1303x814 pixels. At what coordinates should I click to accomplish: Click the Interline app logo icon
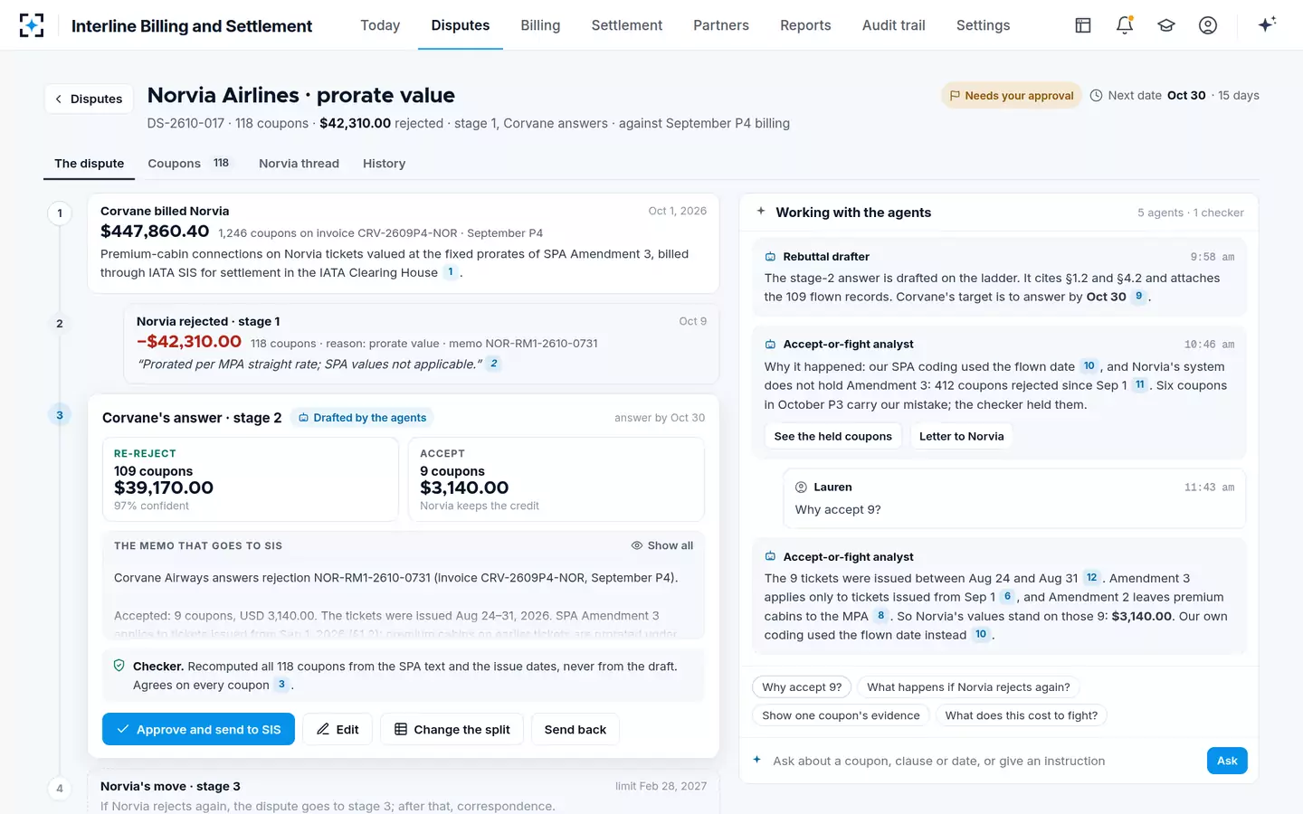coord(32,25)
